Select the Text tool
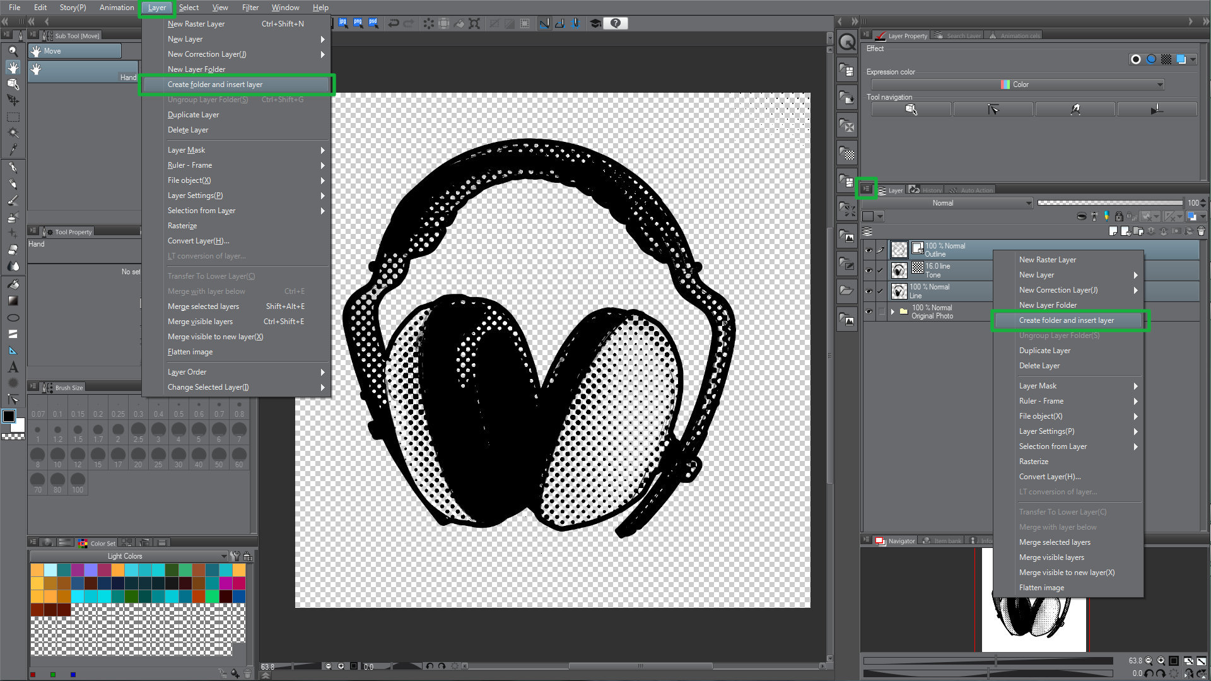The image size is (1211, 681). pyautogui.click(x=13, y=367)
